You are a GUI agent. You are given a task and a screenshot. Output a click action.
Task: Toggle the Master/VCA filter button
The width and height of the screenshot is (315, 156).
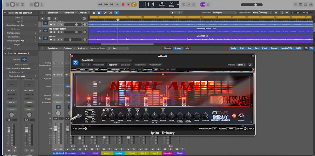point(287,48)
